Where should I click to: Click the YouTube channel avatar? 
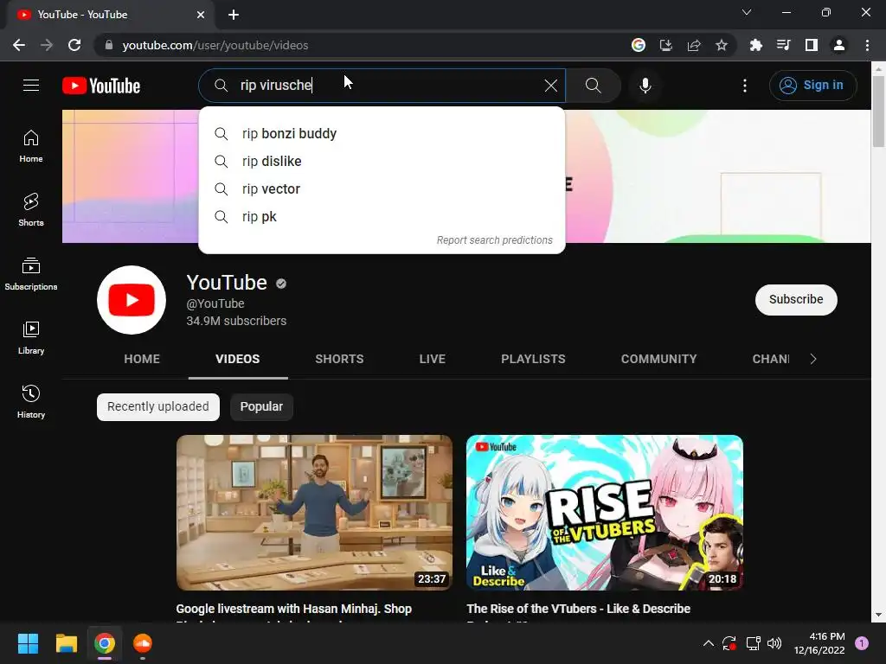(x=132, y=299)
